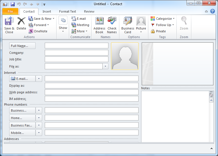Click the Home... phone button
218x156 pixels.
click(x=22, y=118)
